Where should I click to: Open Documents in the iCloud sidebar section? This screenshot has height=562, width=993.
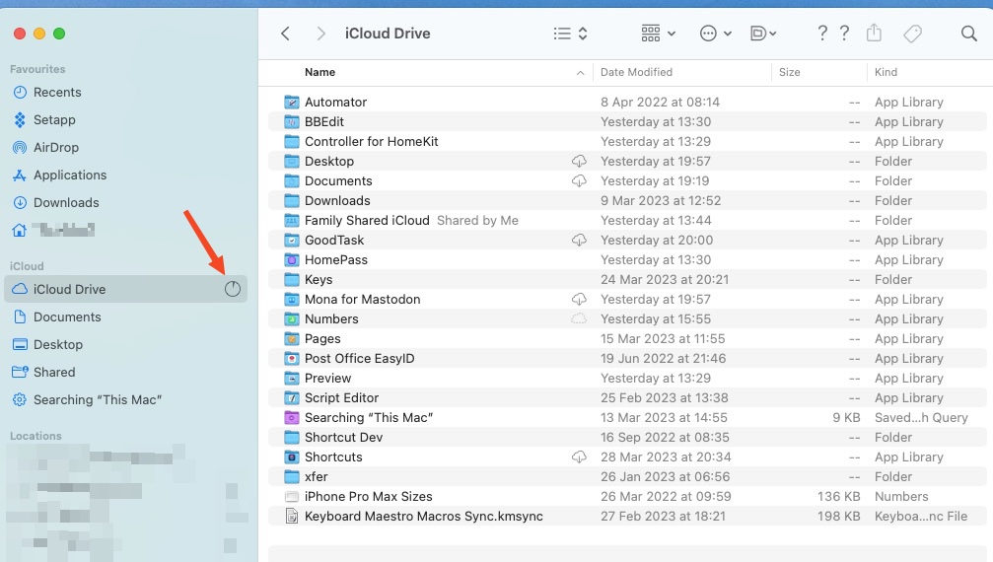66,317
